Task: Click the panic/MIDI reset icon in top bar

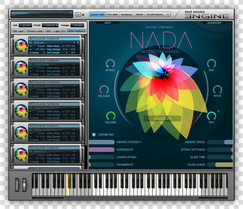Action: 78,15
